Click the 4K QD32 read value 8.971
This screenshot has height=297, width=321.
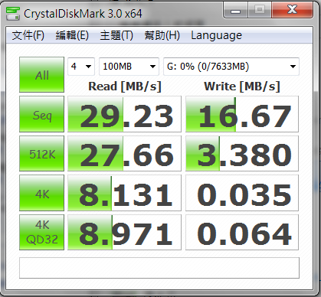124,232
